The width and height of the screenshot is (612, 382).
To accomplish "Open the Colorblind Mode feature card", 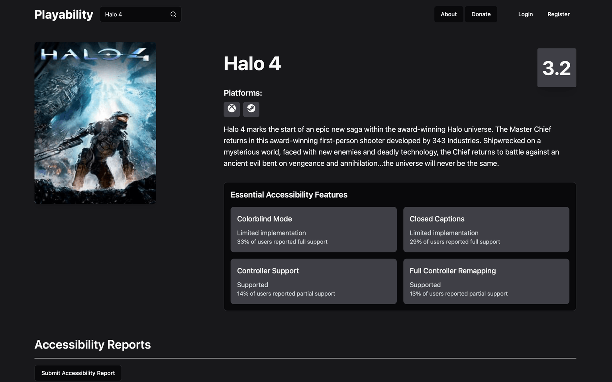I will (x=314, y=229).
